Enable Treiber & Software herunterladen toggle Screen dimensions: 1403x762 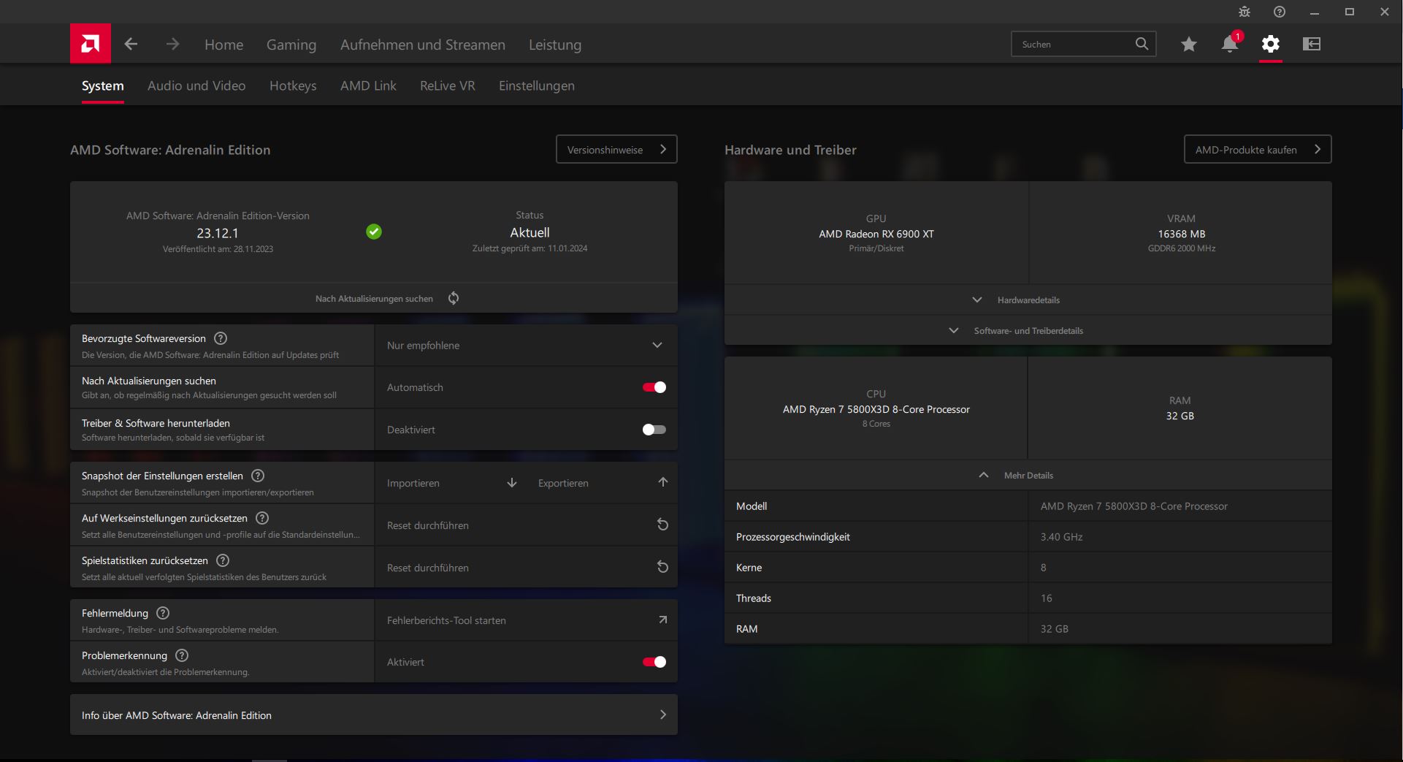pyautogui.click(x=654, y=430)
